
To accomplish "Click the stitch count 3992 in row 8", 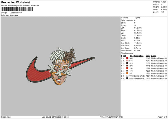I will pos(130,76).
